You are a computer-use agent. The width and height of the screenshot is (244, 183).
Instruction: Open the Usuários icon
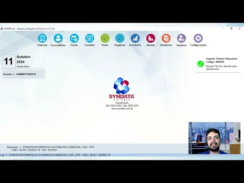tap(181, 38)
